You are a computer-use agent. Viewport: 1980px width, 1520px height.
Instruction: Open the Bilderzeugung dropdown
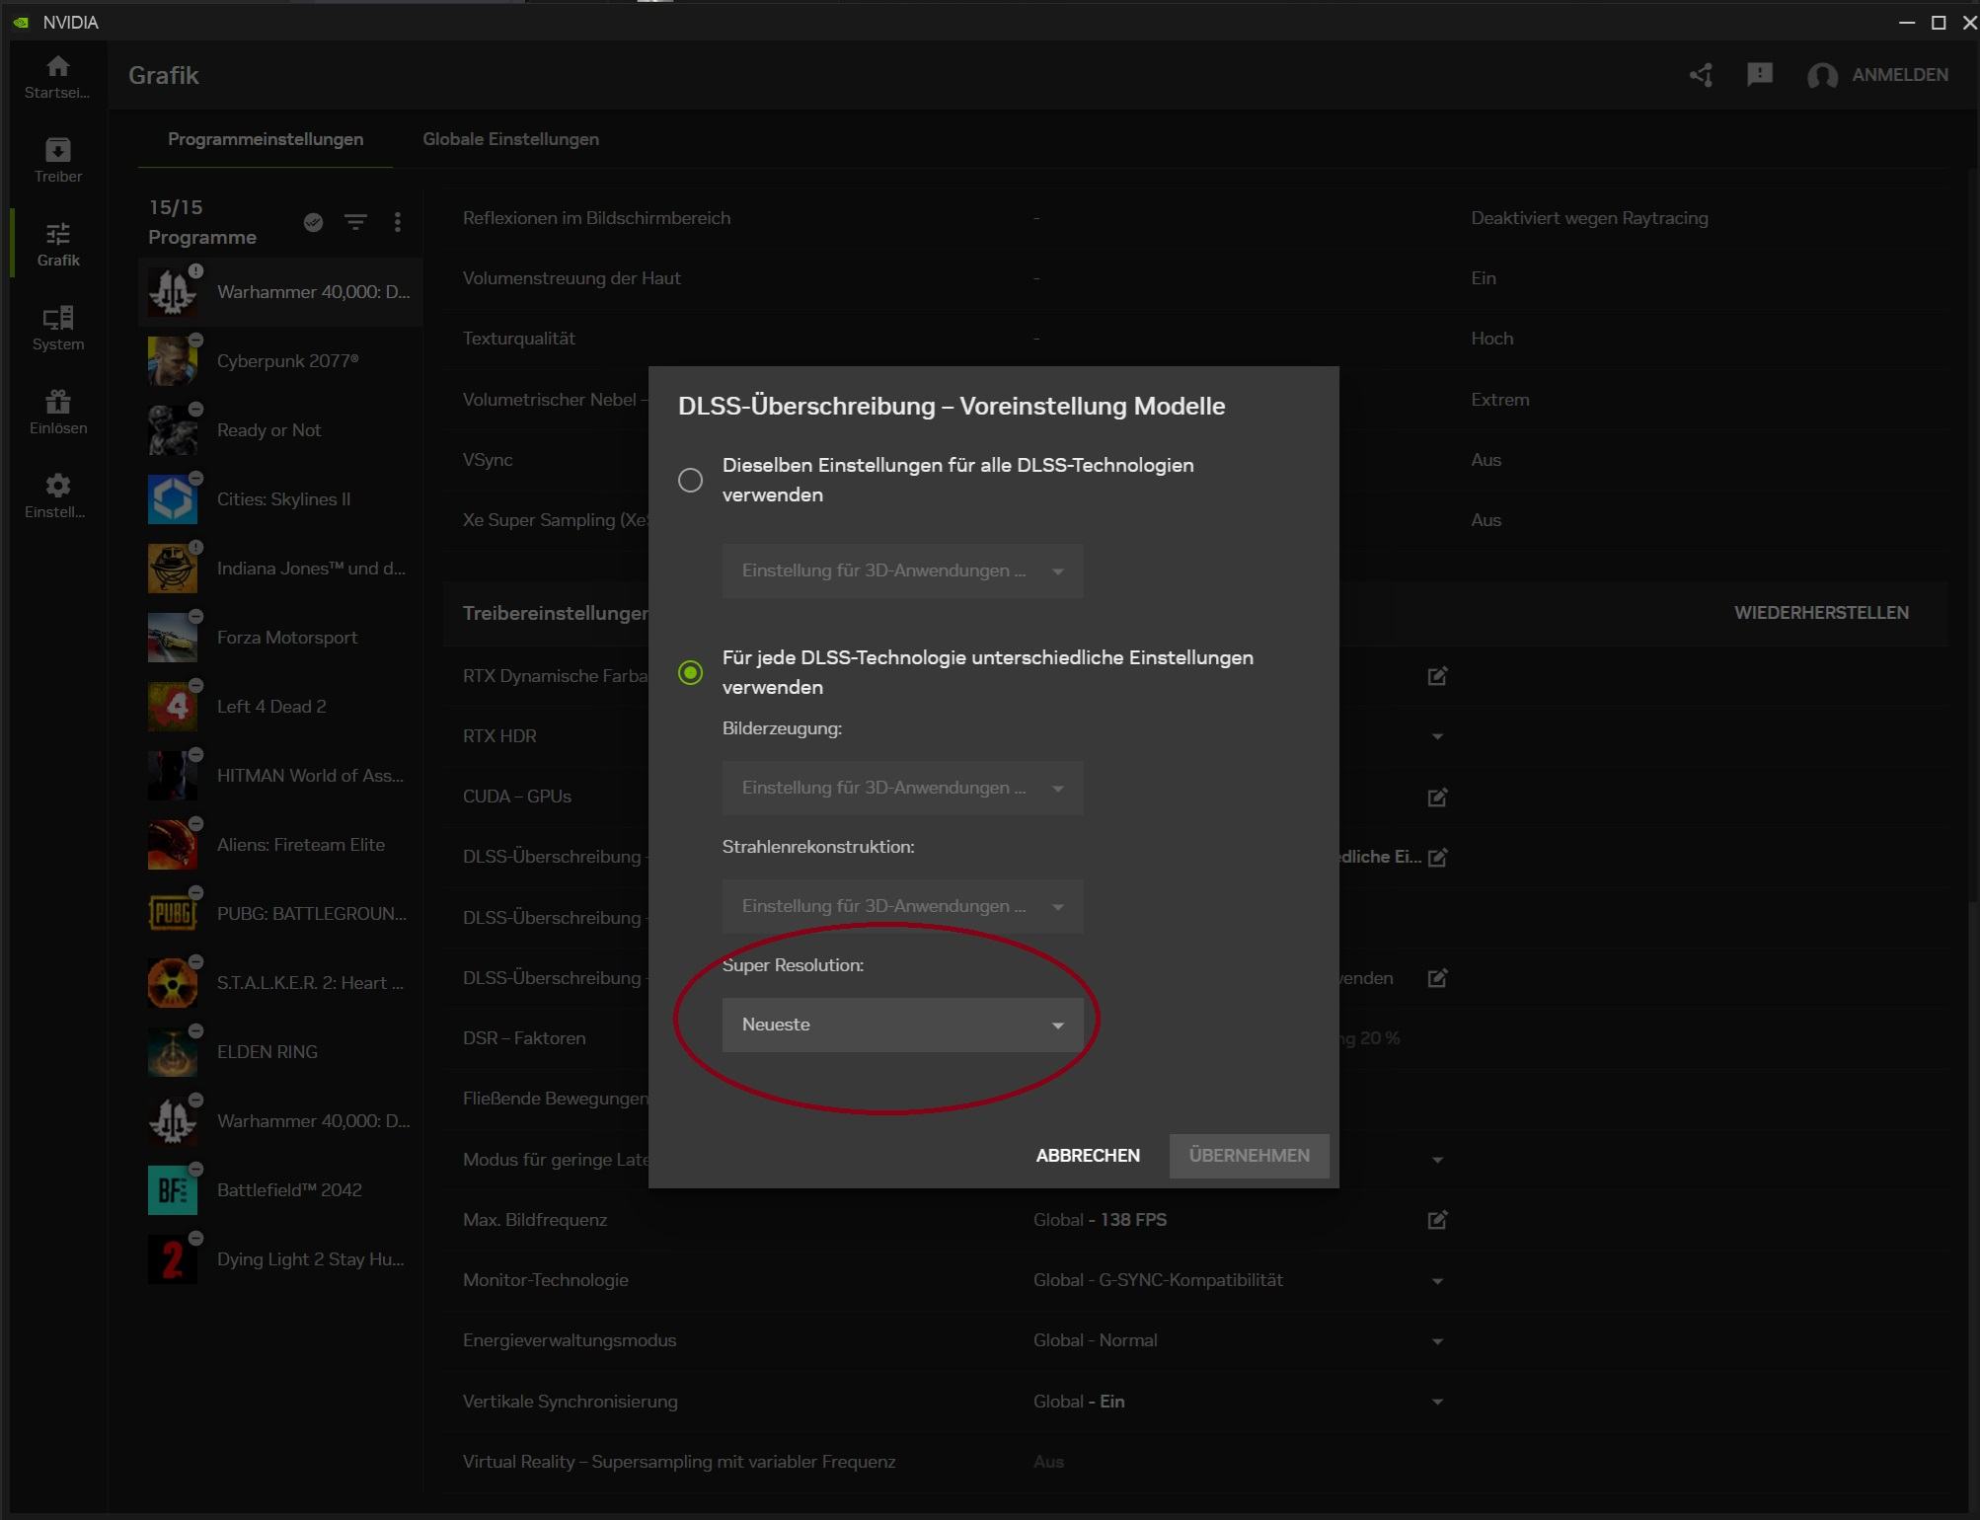click(x=902, y=788)
